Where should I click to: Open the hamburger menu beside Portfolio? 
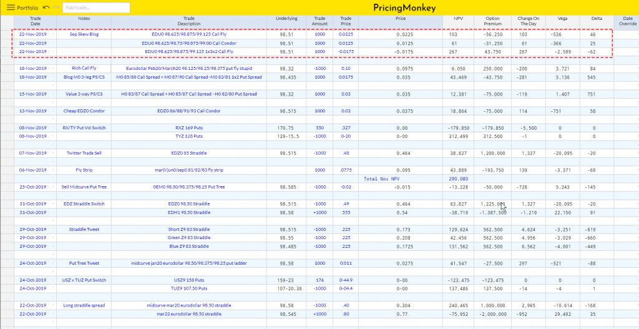click(x=11, y=7)
